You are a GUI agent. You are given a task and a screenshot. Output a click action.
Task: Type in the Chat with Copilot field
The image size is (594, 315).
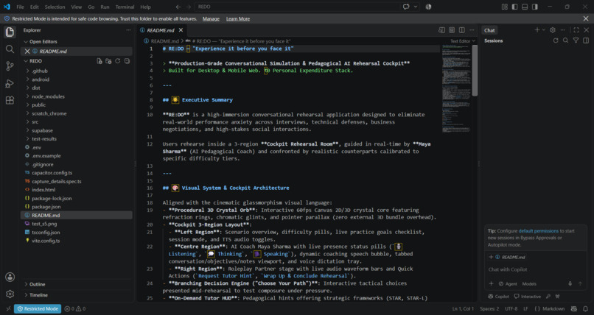click(536, 269)
